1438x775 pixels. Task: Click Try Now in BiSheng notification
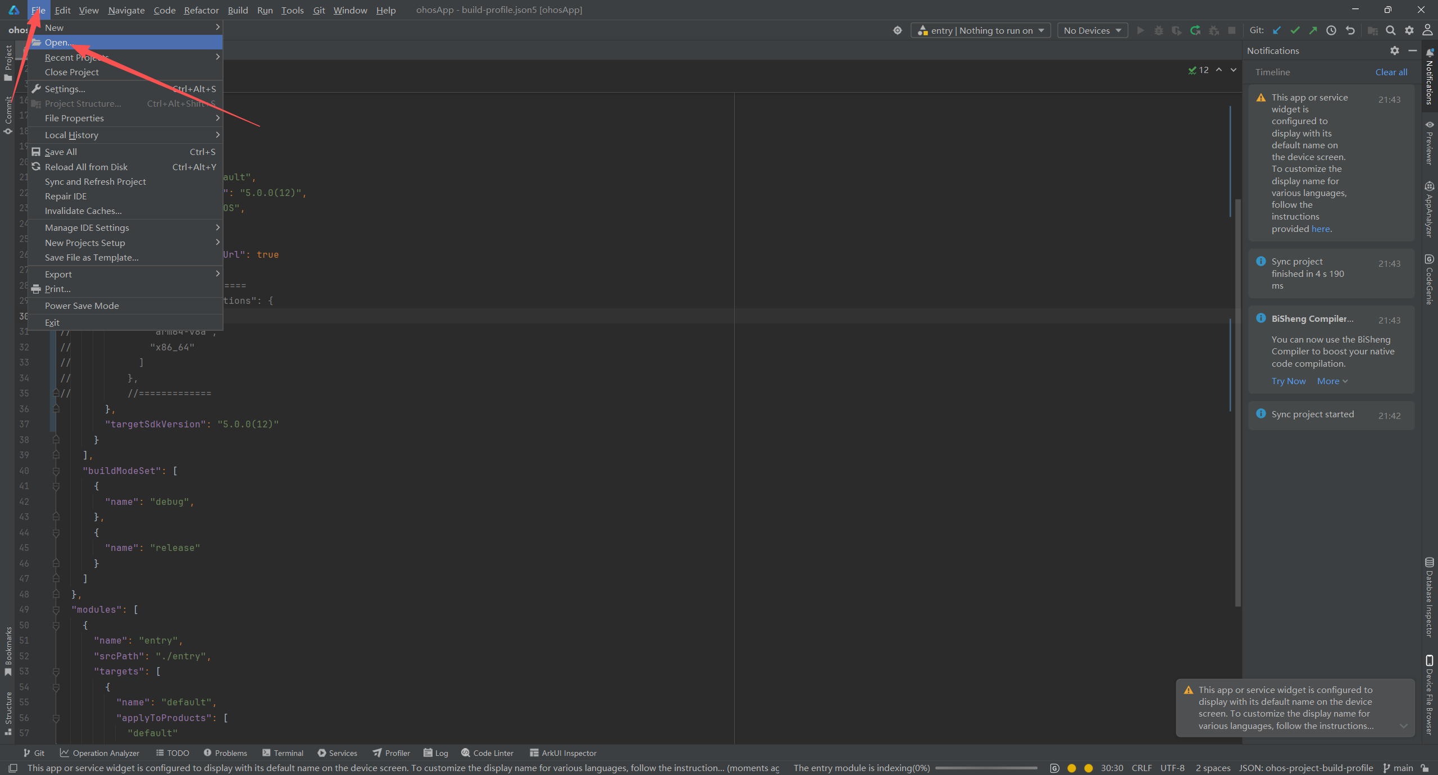pyautogui.click(x=1289, y=381)
